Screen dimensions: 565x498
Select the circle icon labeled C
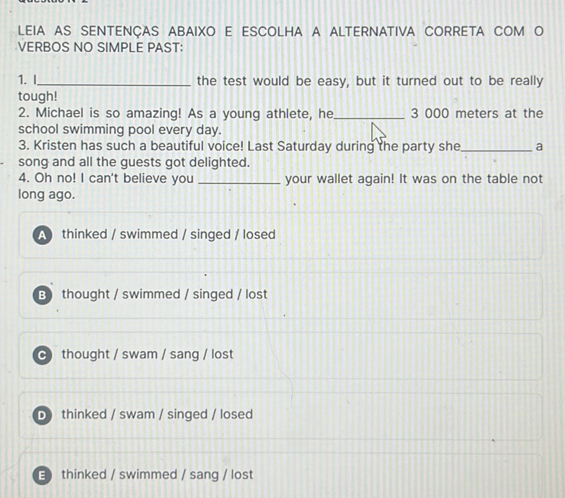pyautogui.click(x=42, y=355)
